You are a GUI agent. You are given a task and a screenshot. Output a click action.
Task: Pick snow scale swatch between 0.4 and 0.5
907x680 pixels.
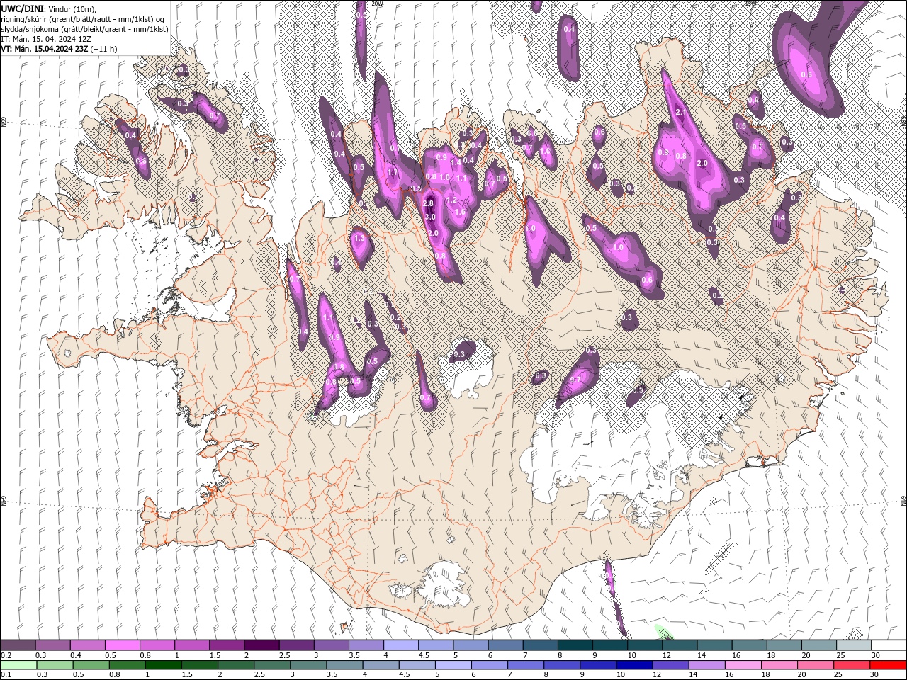(87, 645)
